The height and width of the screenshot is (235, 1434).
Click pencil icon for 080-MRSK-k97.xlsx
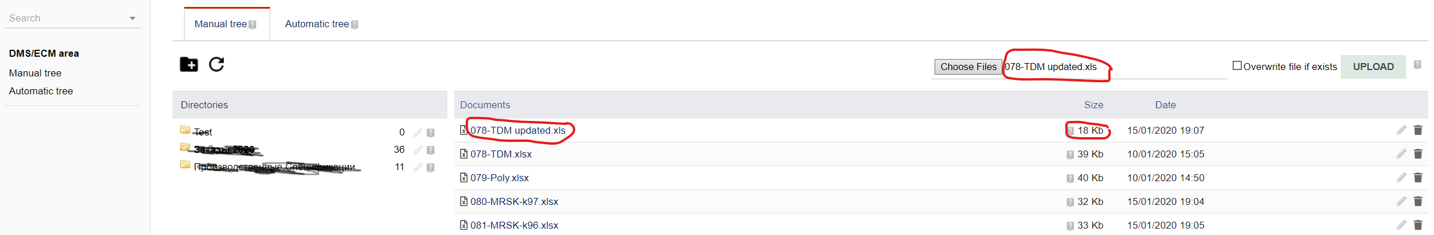click(1401, 201)
